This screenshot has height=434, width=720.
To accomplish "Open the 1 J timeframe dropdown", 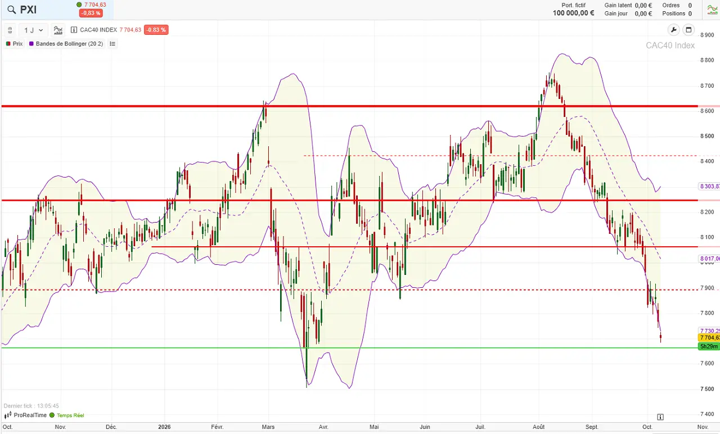I will (34, 30).
